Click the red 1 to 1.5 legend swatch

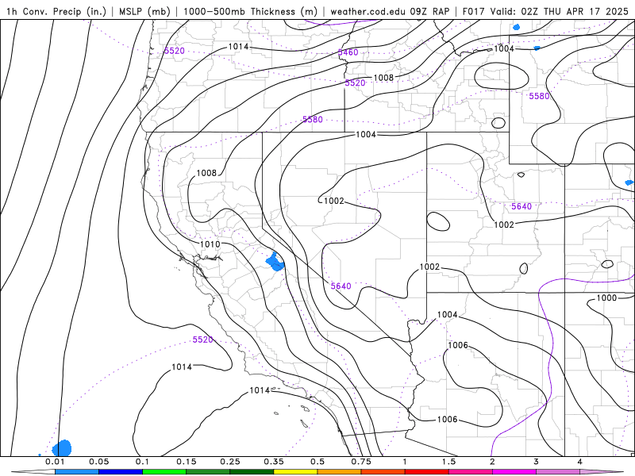[427, 472]
